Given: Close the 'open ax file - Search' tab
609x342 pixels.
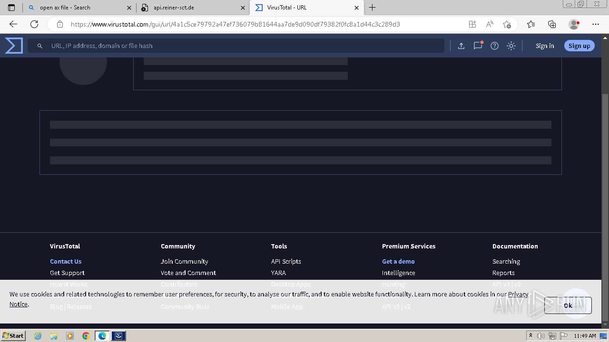Looking at the screenshot, I should 129,8.
